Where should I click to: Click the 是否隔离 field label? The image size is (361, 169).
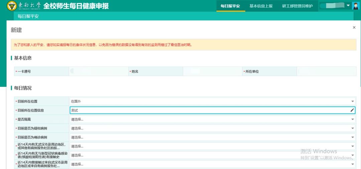[24, 119]
